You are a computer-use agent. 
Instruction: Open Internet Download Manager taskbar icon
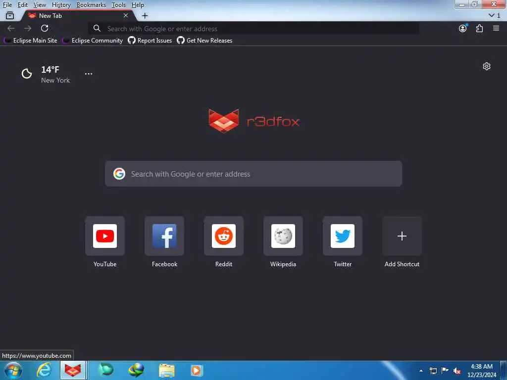(136, 371)
